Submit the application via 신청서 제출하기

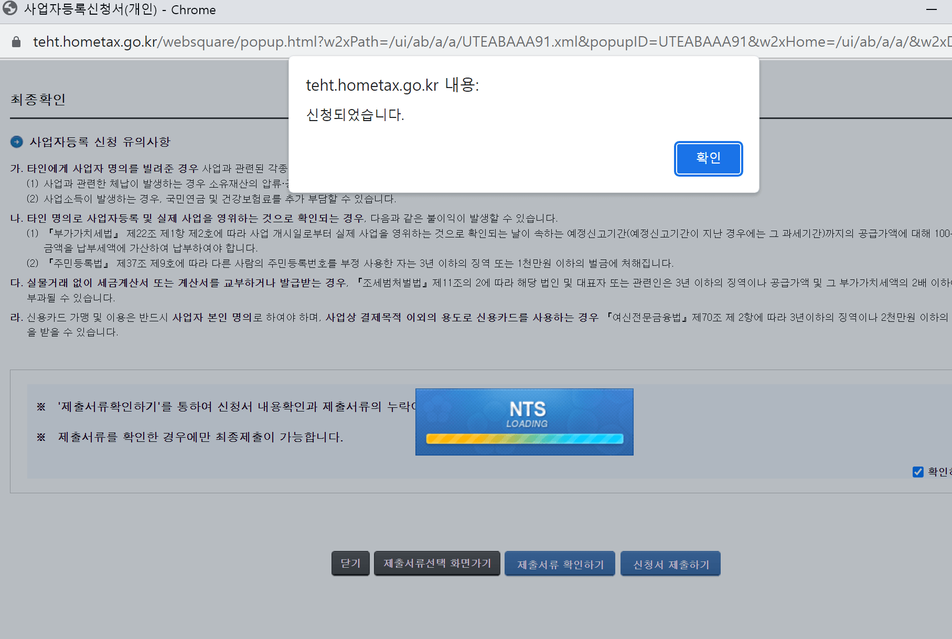pos(670,563)
